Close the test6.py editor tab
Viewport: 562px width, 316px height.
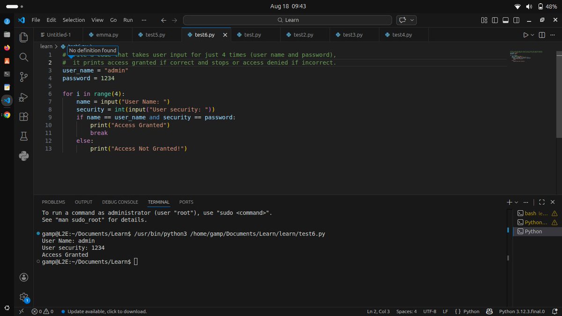(x=225, y=35)
